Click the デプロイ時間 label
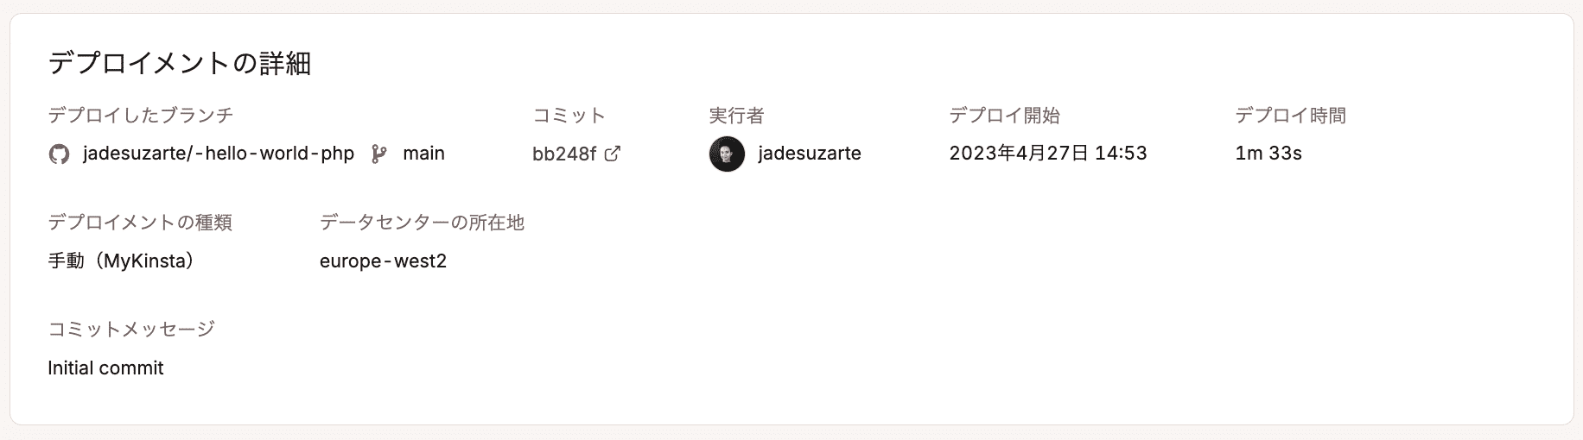 1290,116
